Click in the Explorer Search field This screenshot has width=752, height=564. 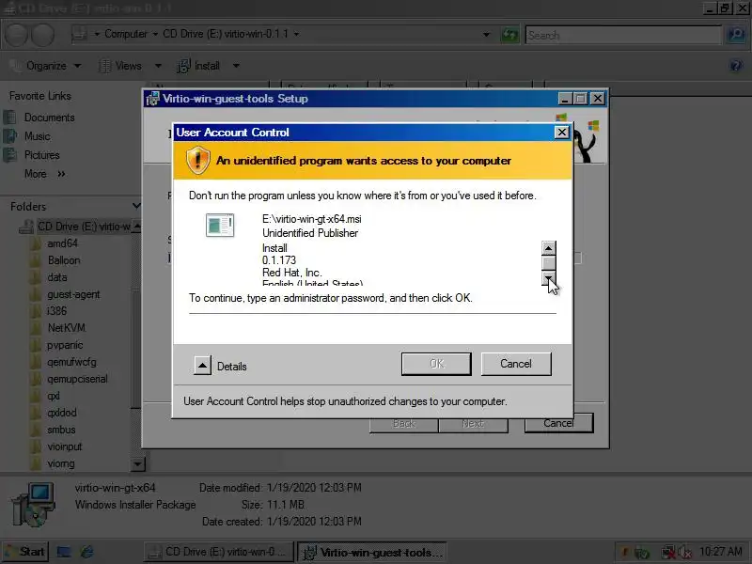[x=622, y=35]
